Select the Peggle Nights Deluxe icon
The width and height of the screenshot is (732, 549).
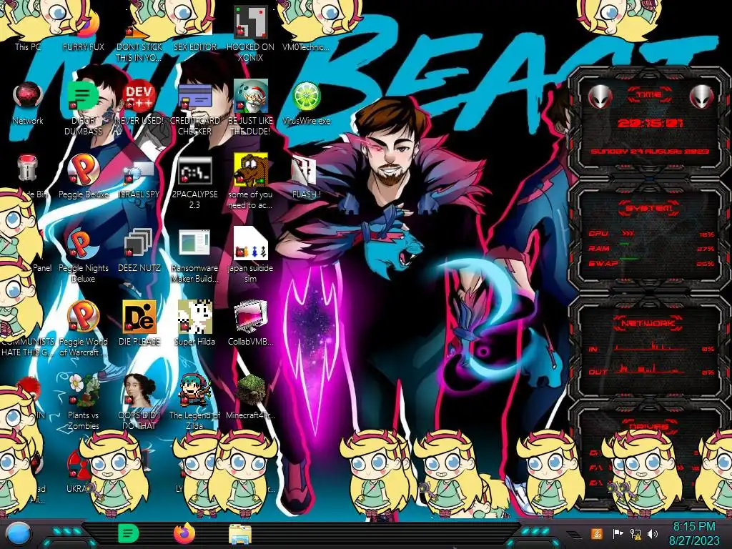click(x=84, y=256)
